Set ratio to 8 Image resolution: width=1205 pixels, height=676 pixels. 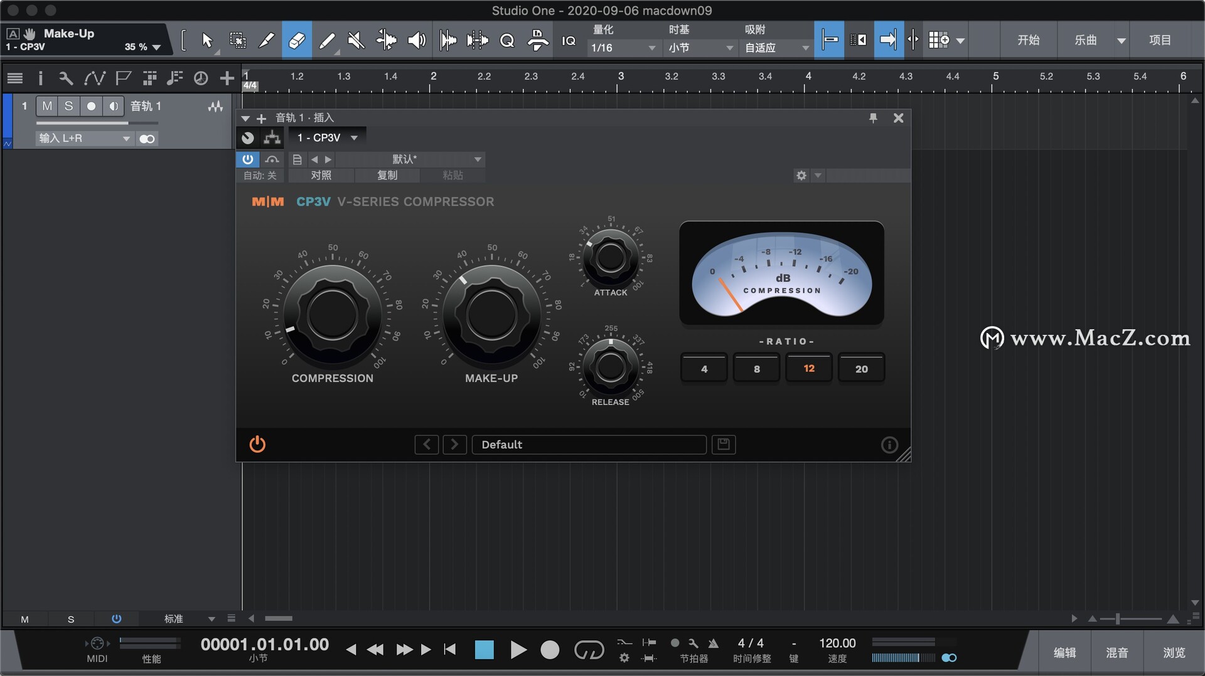[757, 369]
